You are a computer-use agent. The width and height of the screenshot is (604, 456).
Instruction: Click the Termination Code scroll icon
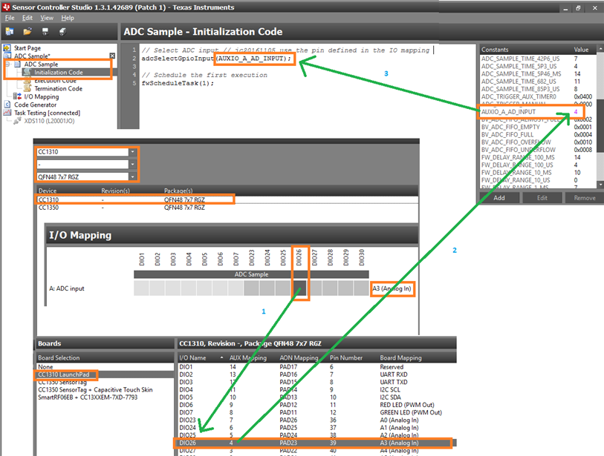tap(27, 88)
